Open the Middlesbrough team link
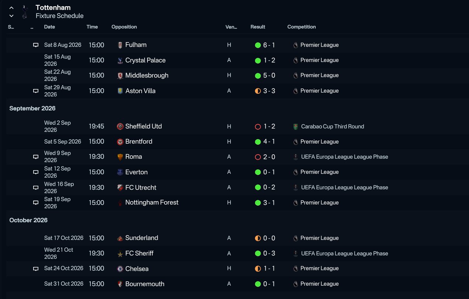 pos(147,75)
